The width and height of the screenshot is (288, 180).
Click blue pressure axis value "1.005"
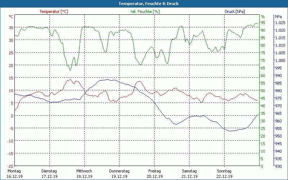(x=280, y=53)
